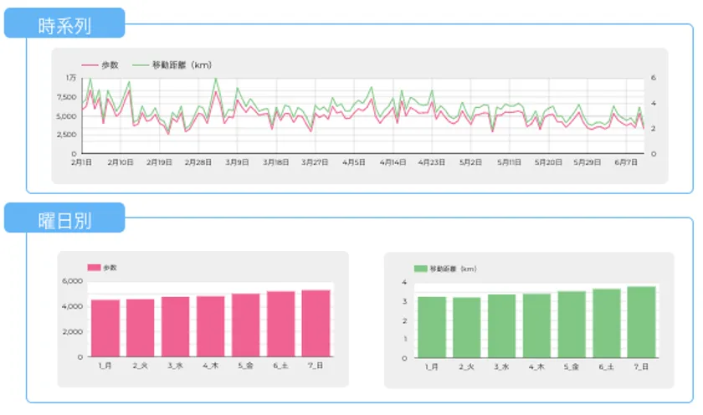The height and width of the screenshot is (415, 703).
Task: Click the 1万 label on left axis
Action: pyautogui.click(x=71, y=78)
